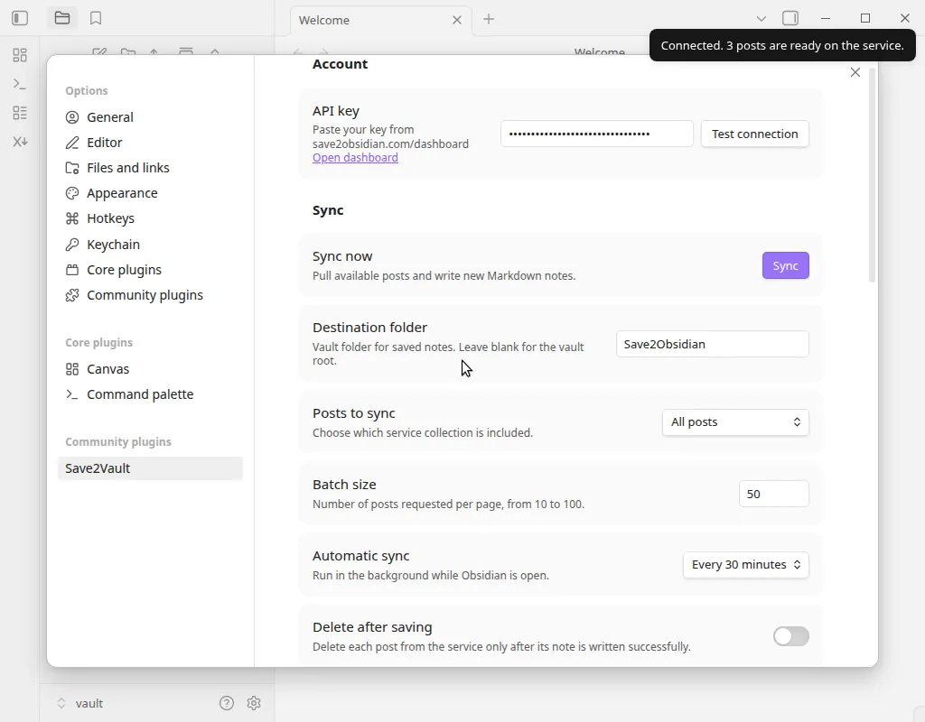
Task: Click the bases ribbon icon
Action: (x=20, y=113)
